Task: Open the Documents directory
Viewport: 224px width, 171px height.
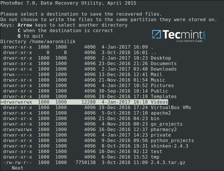Action: pyautogui.click(x=164, y=64)
